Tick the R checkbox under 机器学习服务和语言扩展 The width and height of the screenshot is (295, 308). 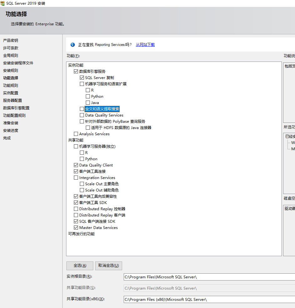pyautogui.click(x=88, y=90)
